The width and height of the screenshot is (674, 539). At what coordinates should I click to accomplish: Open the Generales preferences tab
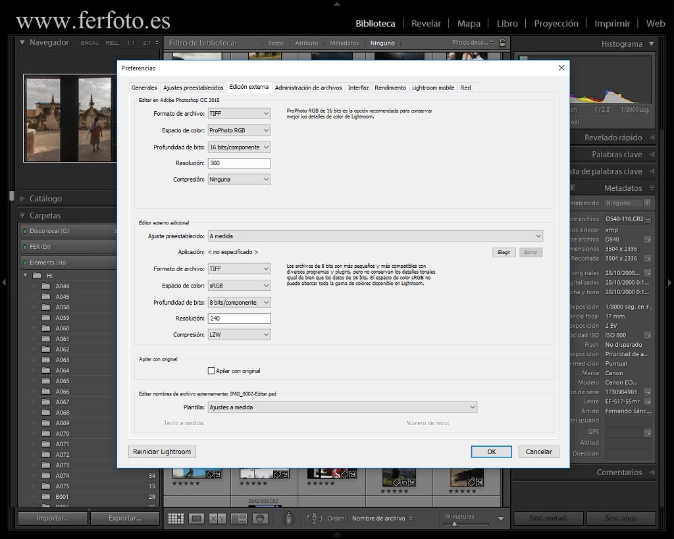pos(144,88)
